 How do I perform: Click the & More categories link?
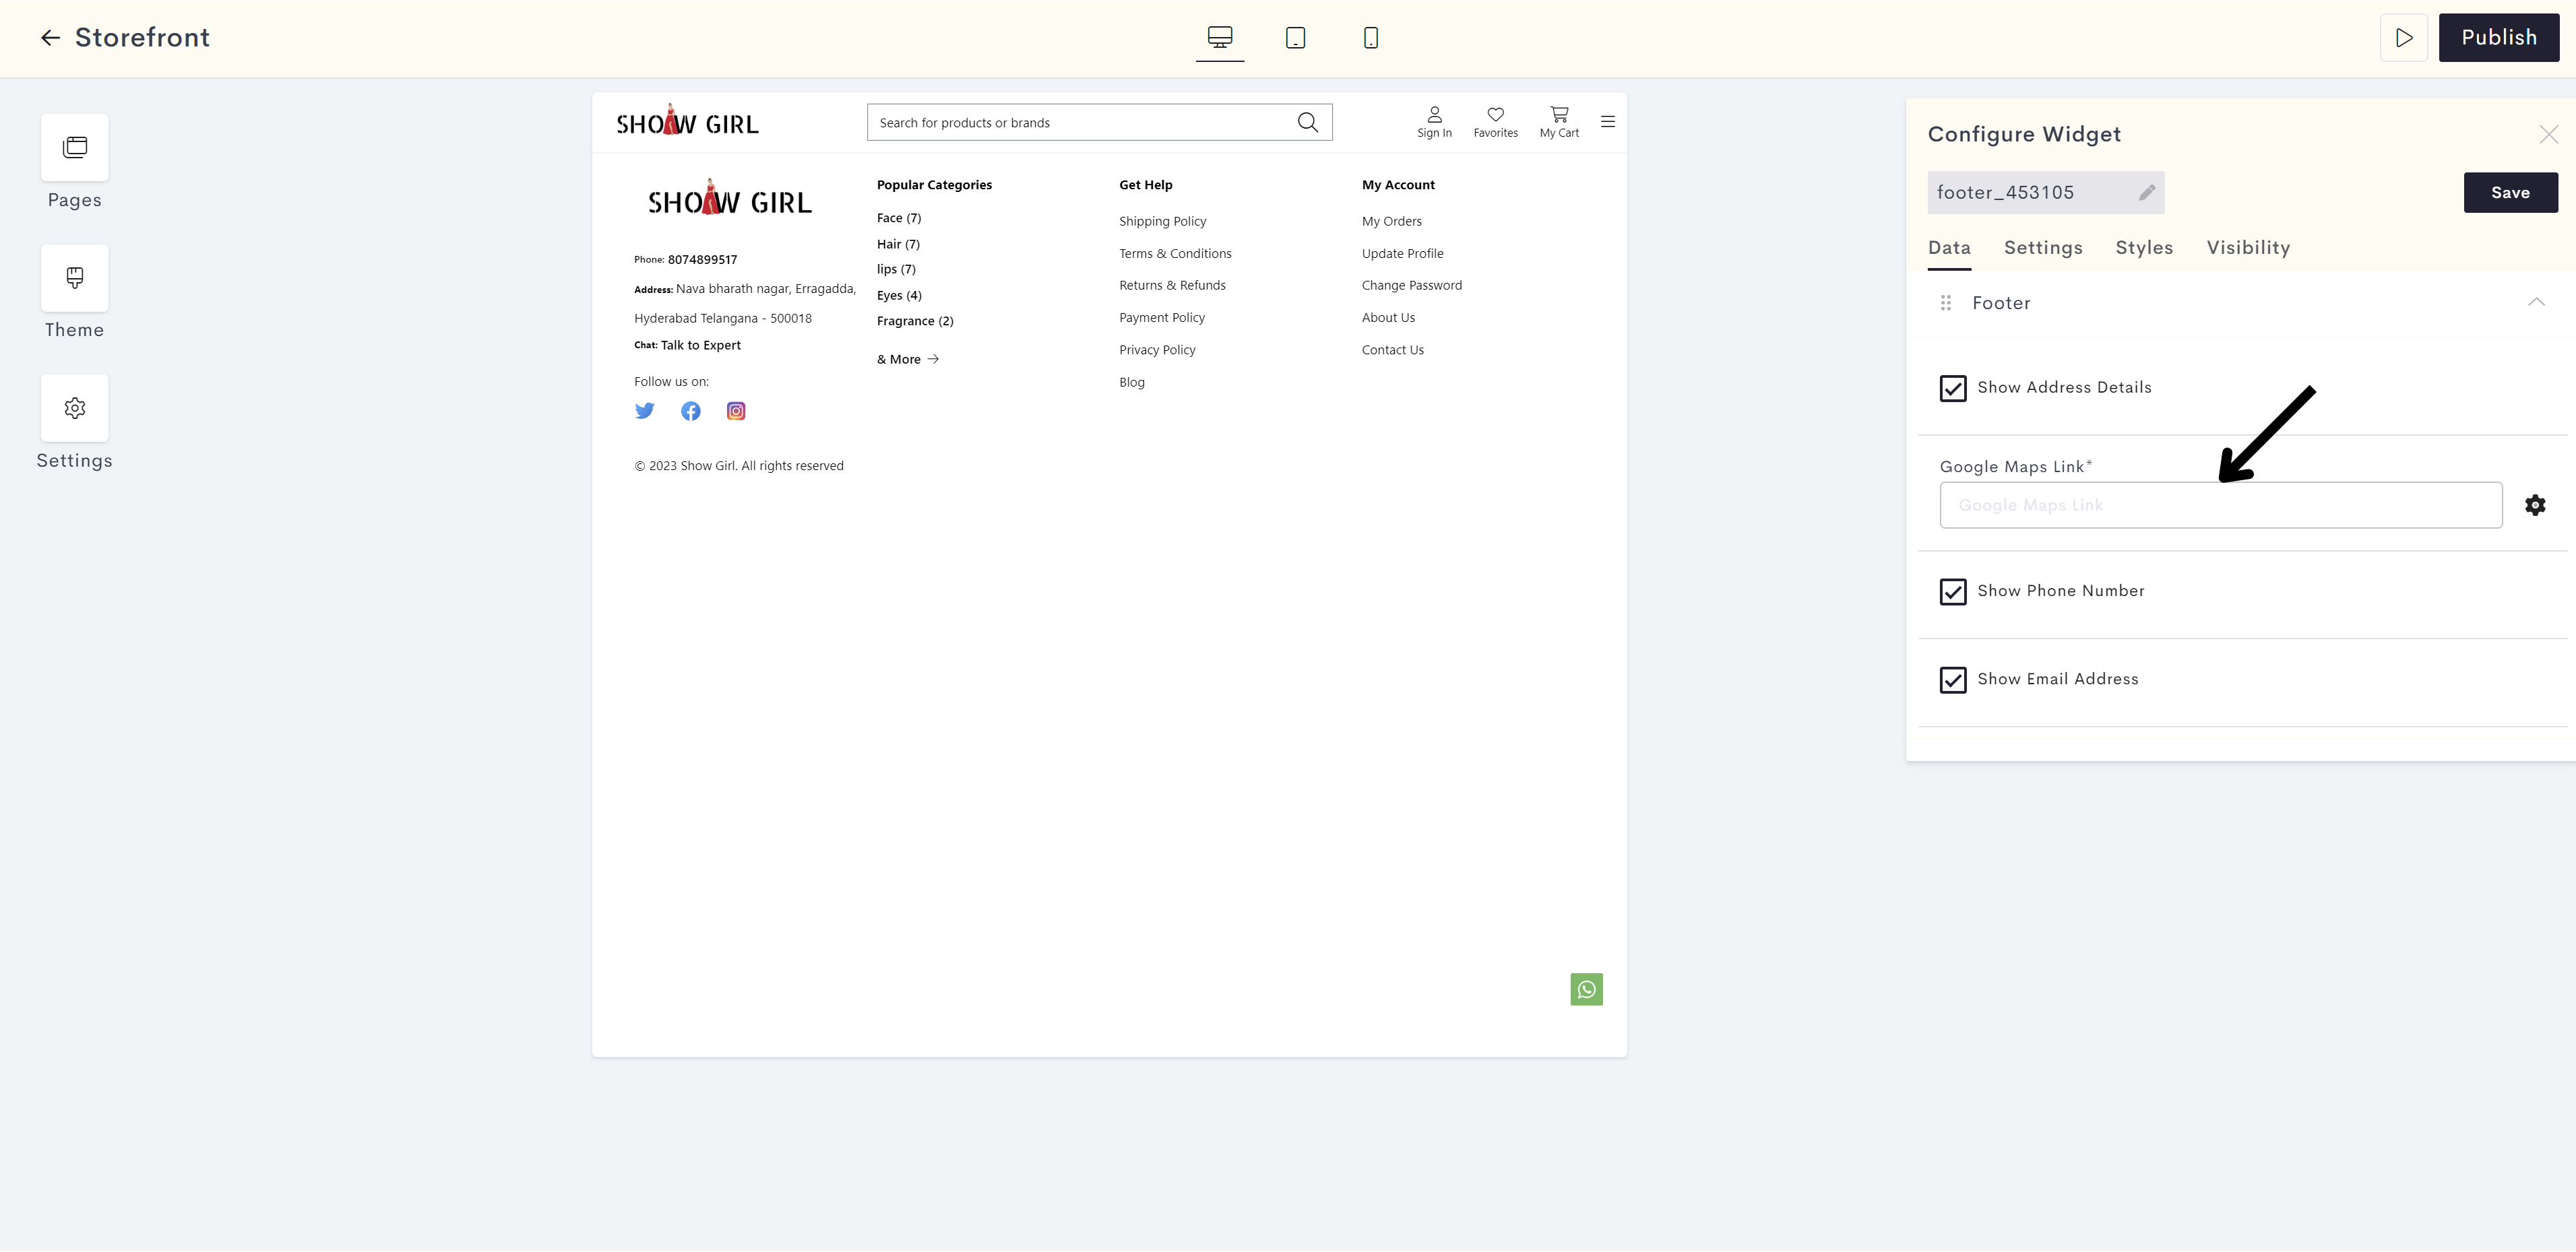908,360
